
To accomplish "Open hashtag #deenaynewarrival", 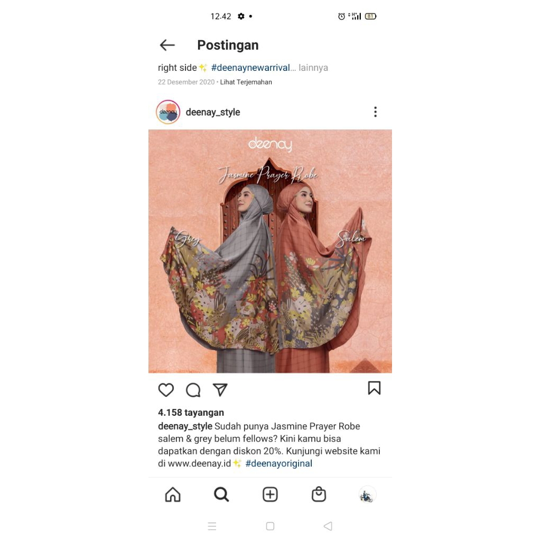I will tap(250, 68).
